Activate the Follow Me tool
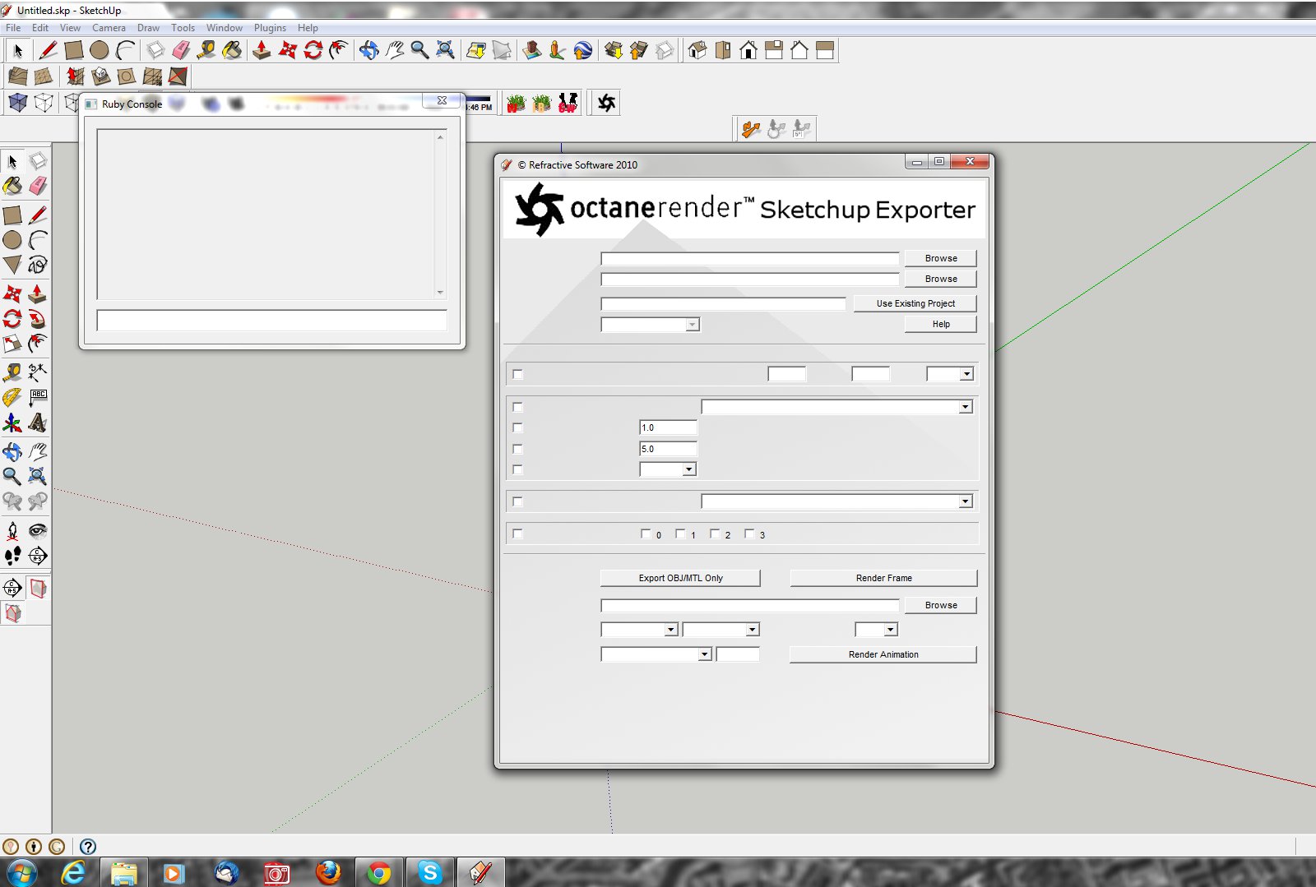1316x887 pixels. click(x=38, y=319)
